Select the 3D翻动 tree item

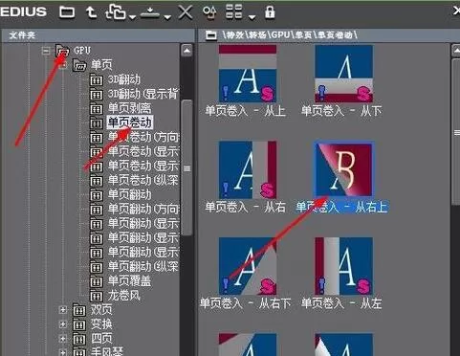pyautogui.click(x=124, y=79)
